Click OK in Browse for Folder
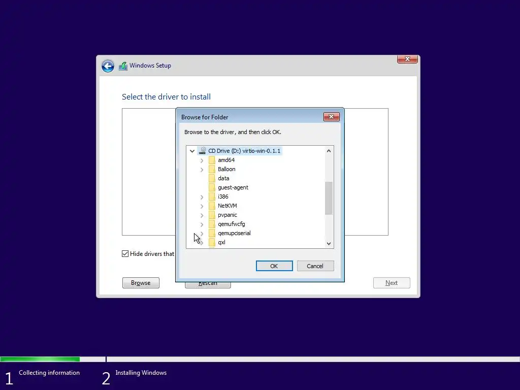Viewport: 520px width, 390px height. [274, 266]
